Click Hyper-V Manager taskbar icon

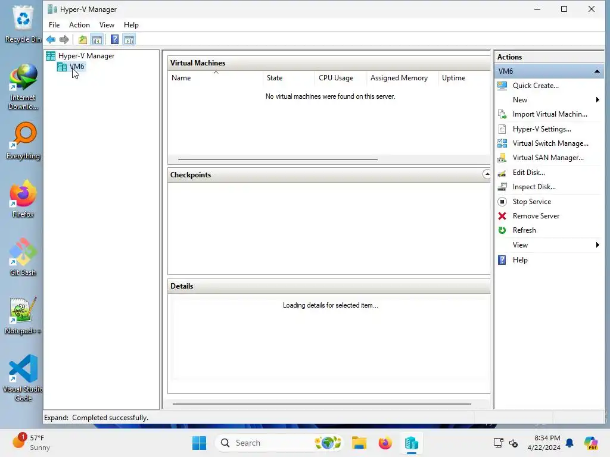pos(411,443)
